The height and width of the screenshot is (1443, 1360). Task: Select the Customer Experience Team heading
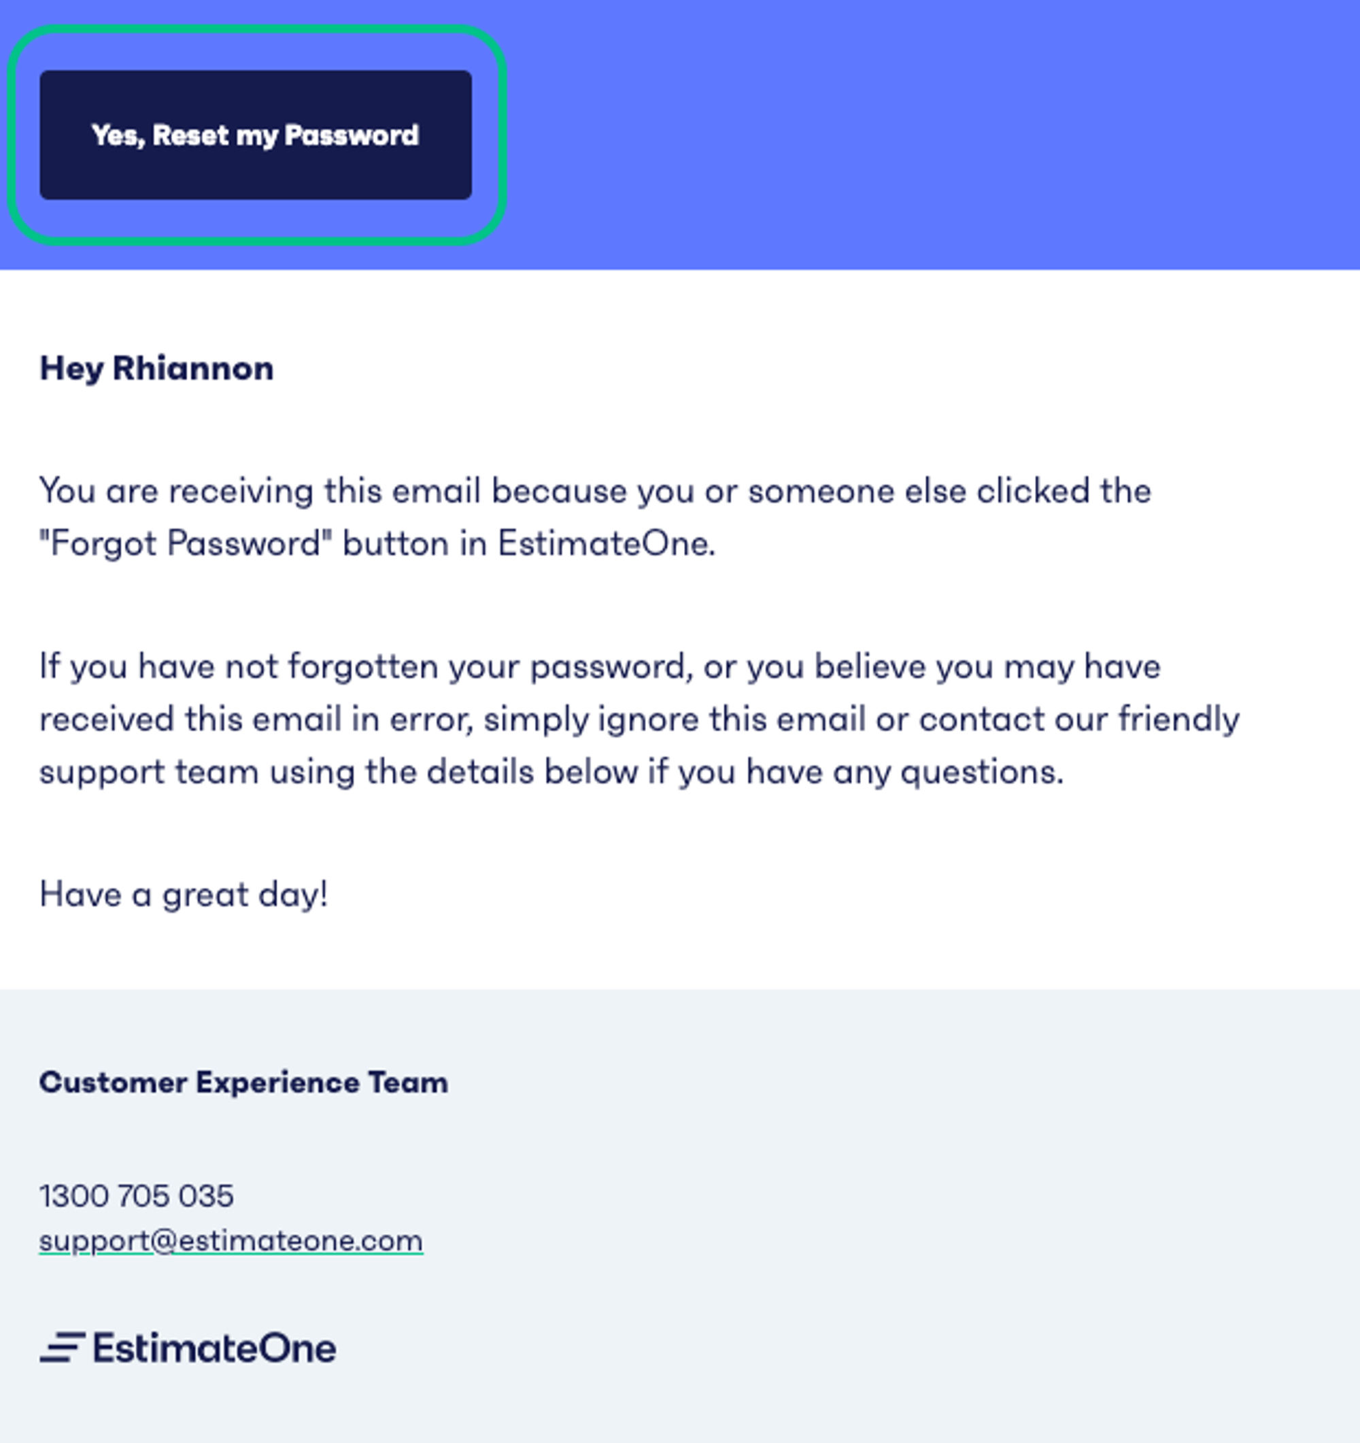[x=244, y=1083]
